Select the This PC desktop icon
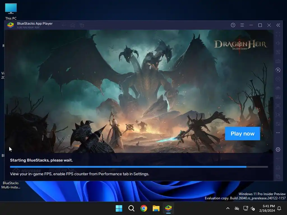Image resolution: width=287 pixels, height=215 pixels. point(11,11)
